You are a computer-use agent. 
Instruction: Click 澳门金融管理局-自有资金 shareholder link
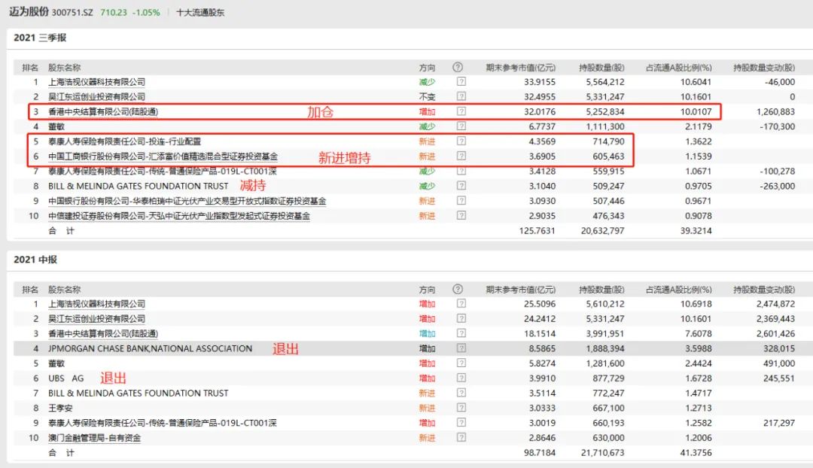tap(94, 438)
